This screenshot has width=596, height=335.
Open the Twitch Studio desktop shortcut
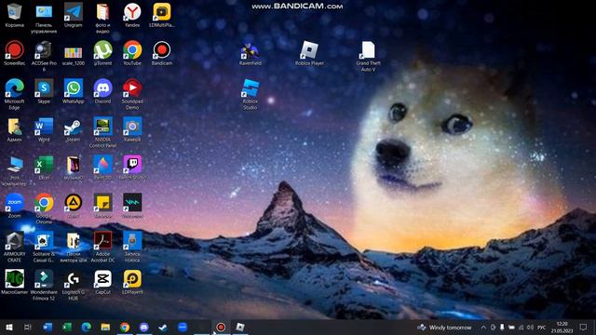(132, 167)
